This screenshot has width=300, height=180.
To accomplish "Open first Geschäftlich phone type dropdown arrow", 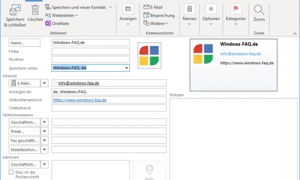I will tap(44, 122).
